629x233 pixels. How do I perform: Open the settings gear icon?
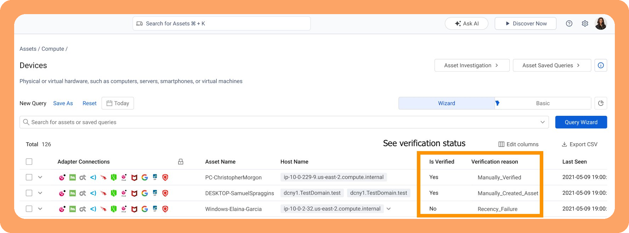coord(585,24)
